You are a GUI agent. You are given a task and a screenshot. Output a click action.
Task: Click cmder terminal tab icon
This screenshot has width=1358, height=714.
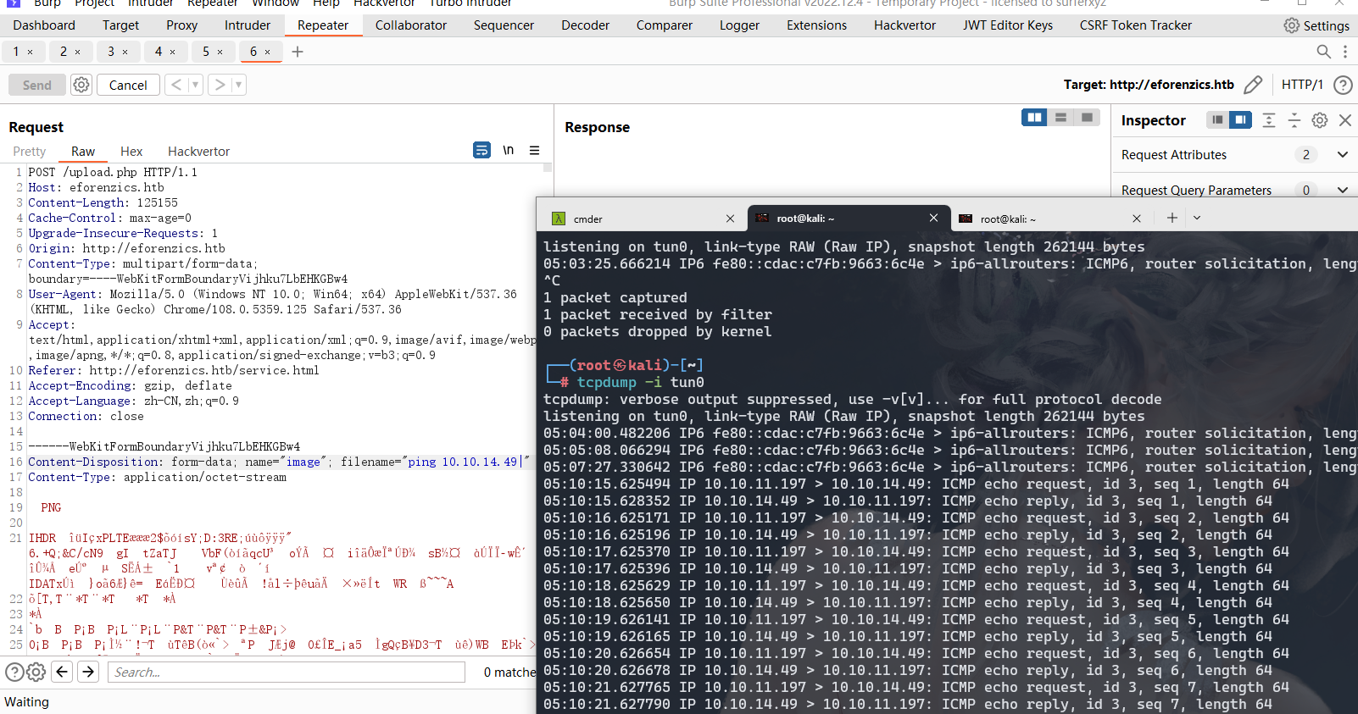click(559, 219)
